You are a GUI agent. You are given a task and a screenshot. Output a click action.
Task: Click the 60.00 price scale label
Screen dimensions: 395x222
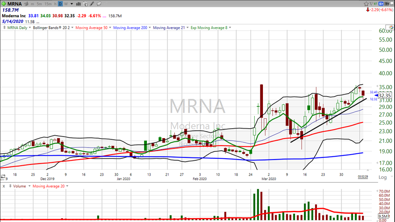point(386,31)
